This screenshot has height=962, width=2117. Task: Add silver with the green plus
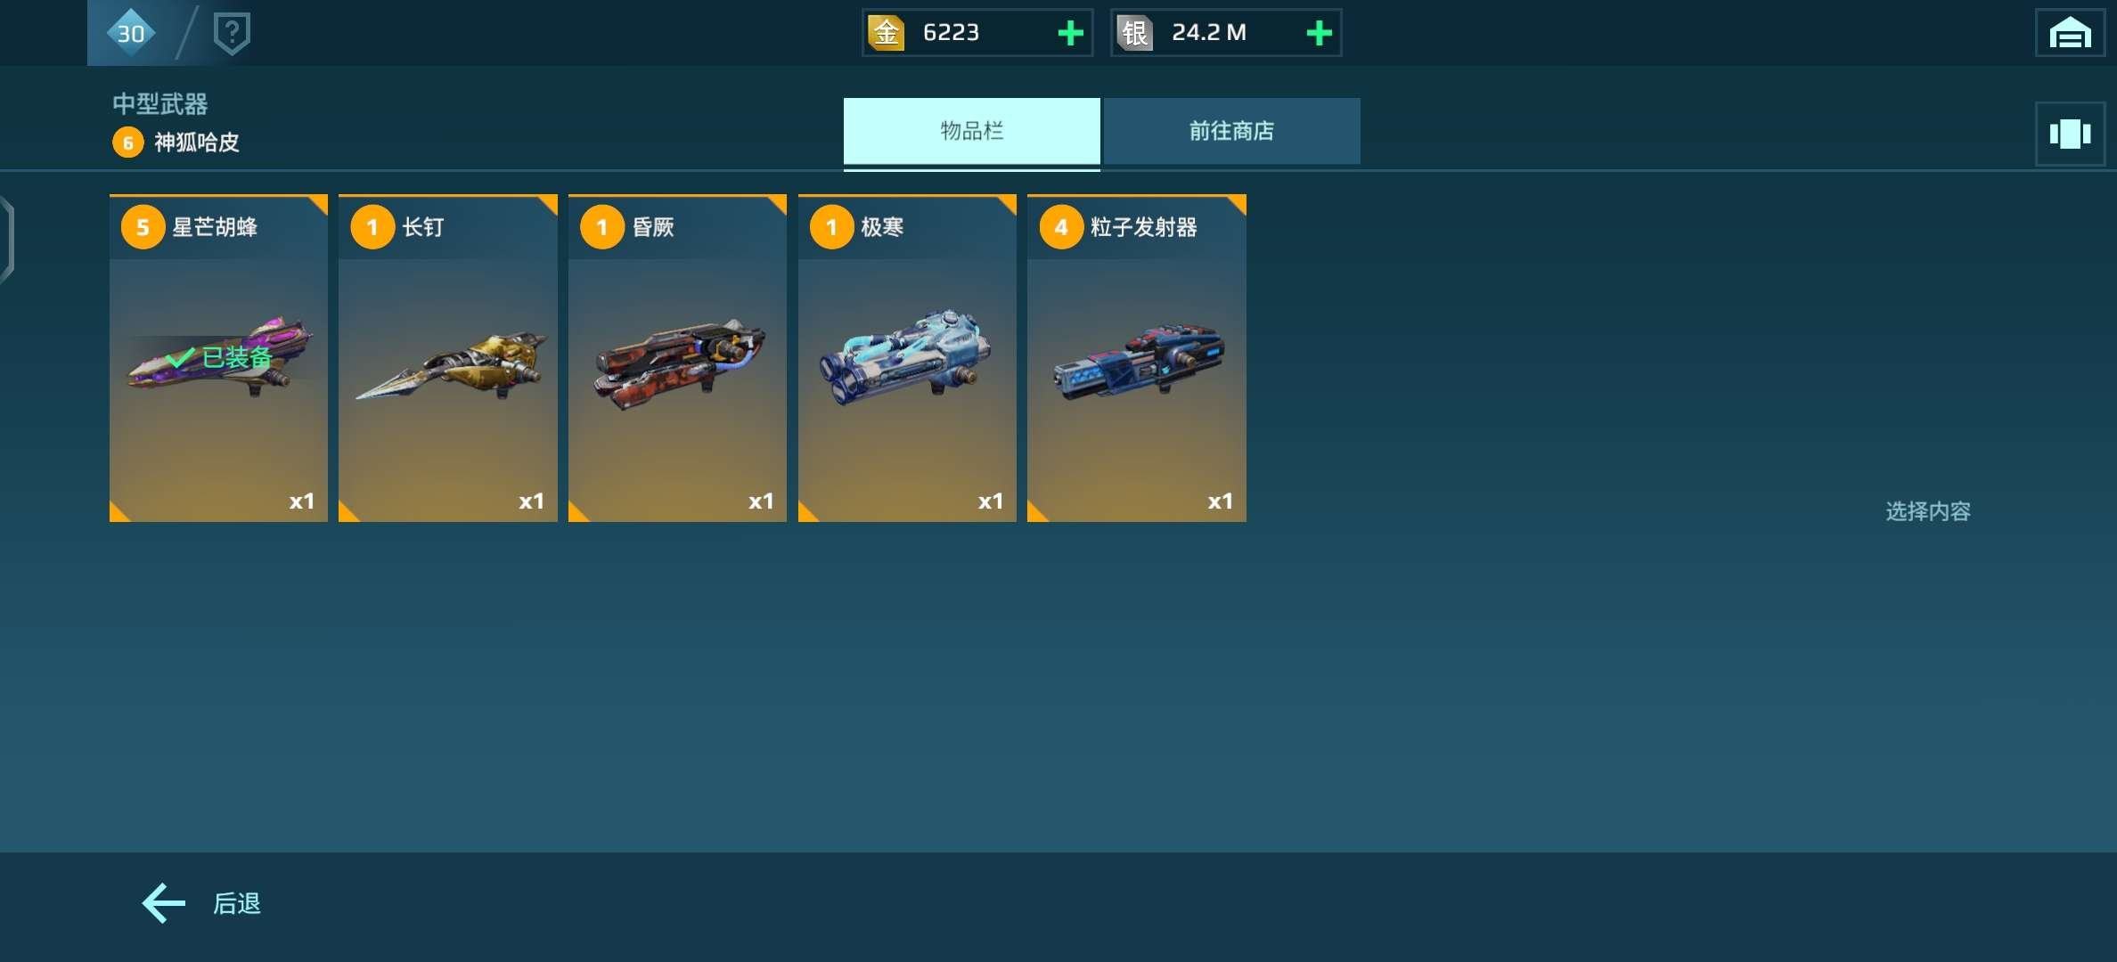1319,33
